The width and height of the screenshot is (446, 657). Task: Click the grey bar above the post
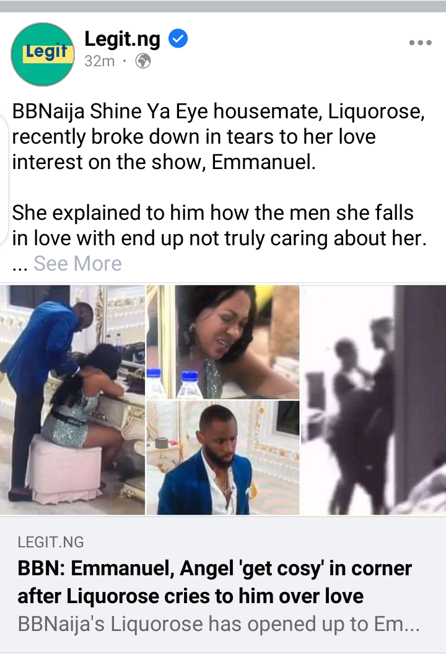pyautogui.click(x=223, y=6)
